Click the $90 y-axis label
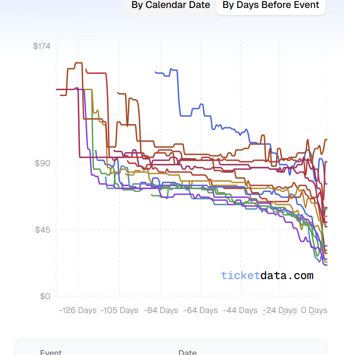Image resolution: width=344 pixels, height=355 pixels. click(43, 163)
